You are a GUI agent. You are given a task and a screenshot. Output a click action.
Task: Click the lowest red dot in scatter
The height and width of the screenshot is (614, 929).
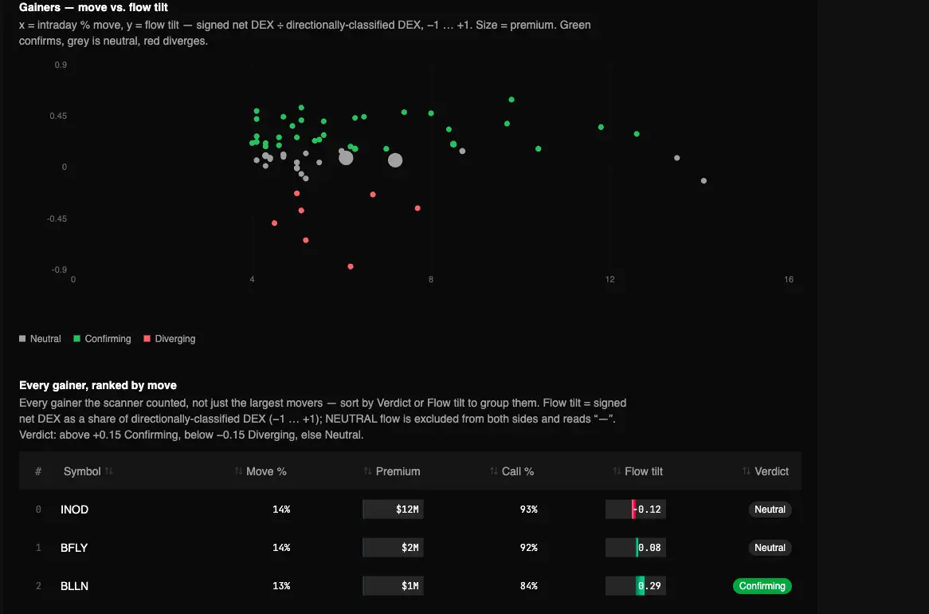coord(351,267)
